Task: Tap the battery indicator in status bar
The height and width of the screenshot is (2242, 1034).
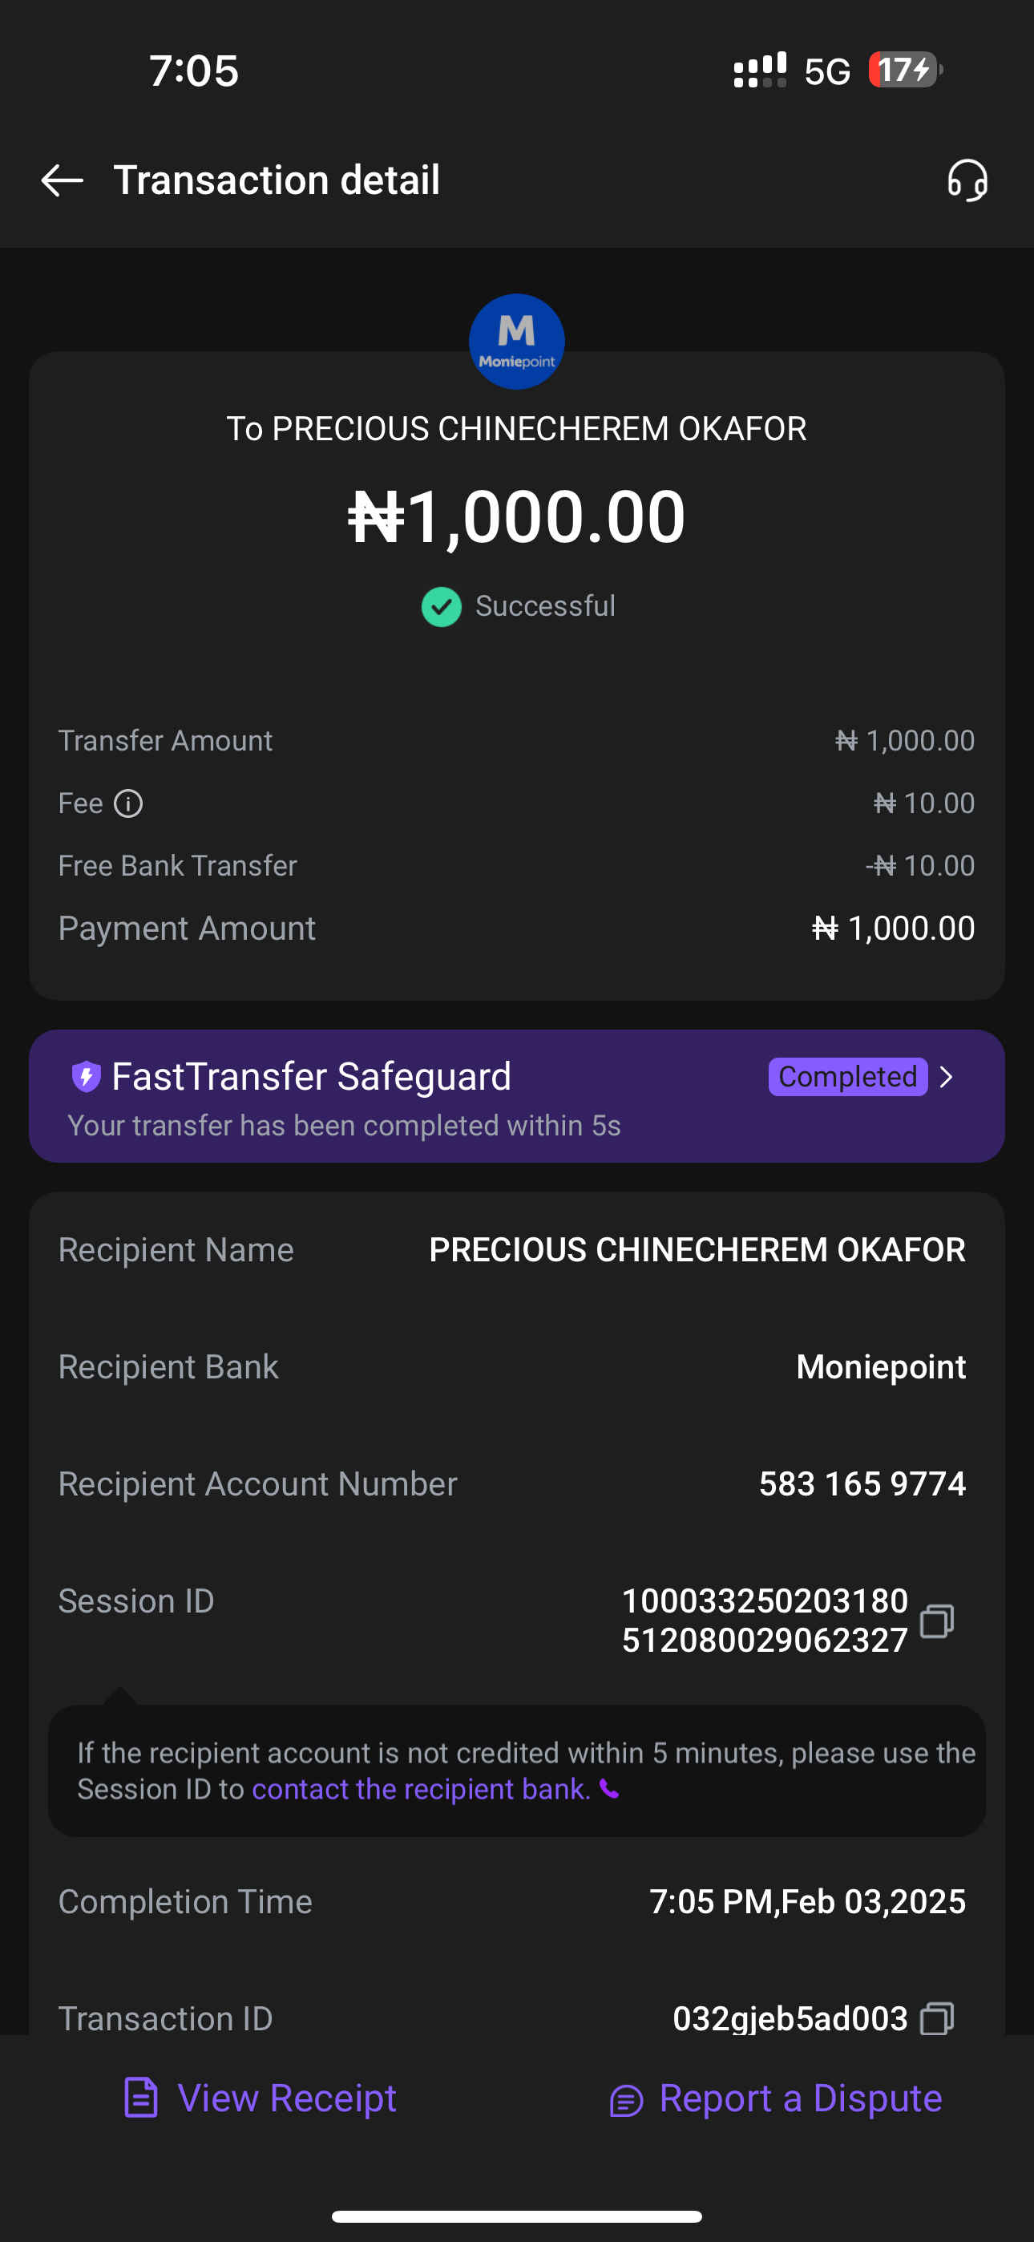Action: pos(905,70)
